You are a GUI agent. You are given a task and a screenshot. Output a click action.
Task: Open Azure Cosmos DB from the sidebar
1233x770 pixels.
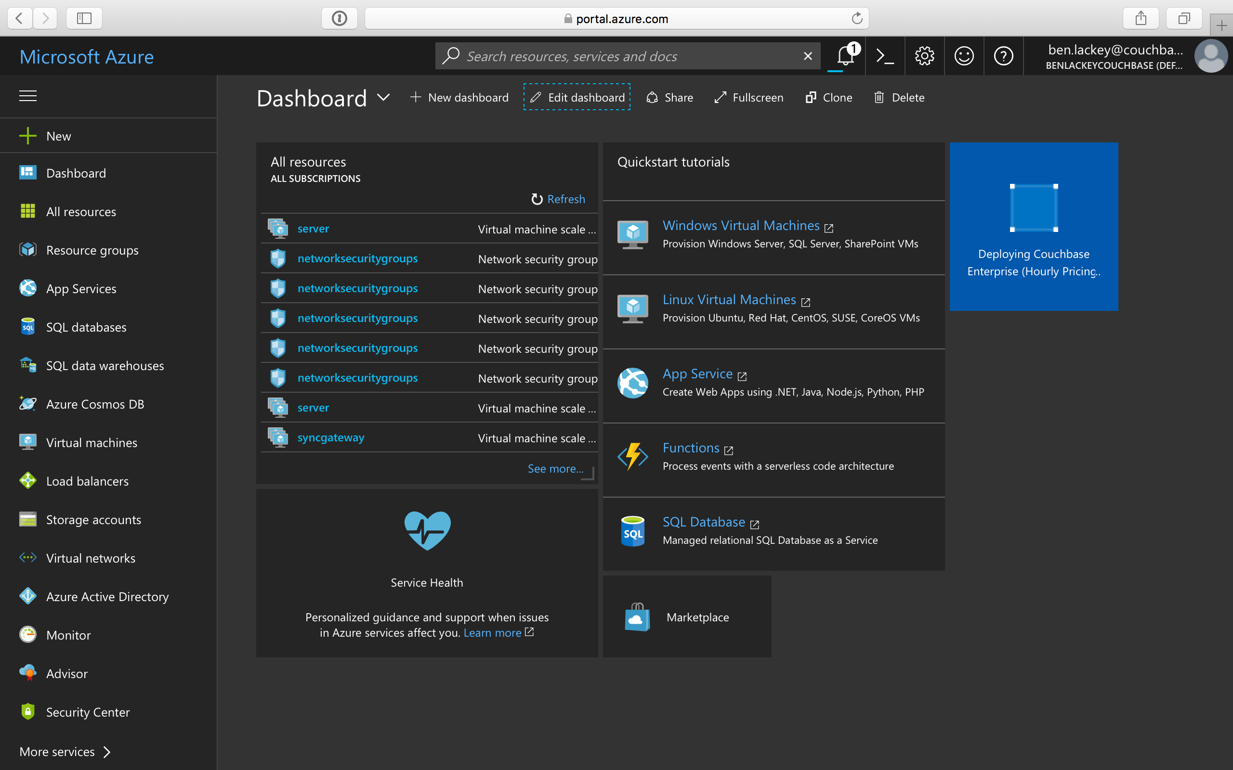tap(95, 404)
